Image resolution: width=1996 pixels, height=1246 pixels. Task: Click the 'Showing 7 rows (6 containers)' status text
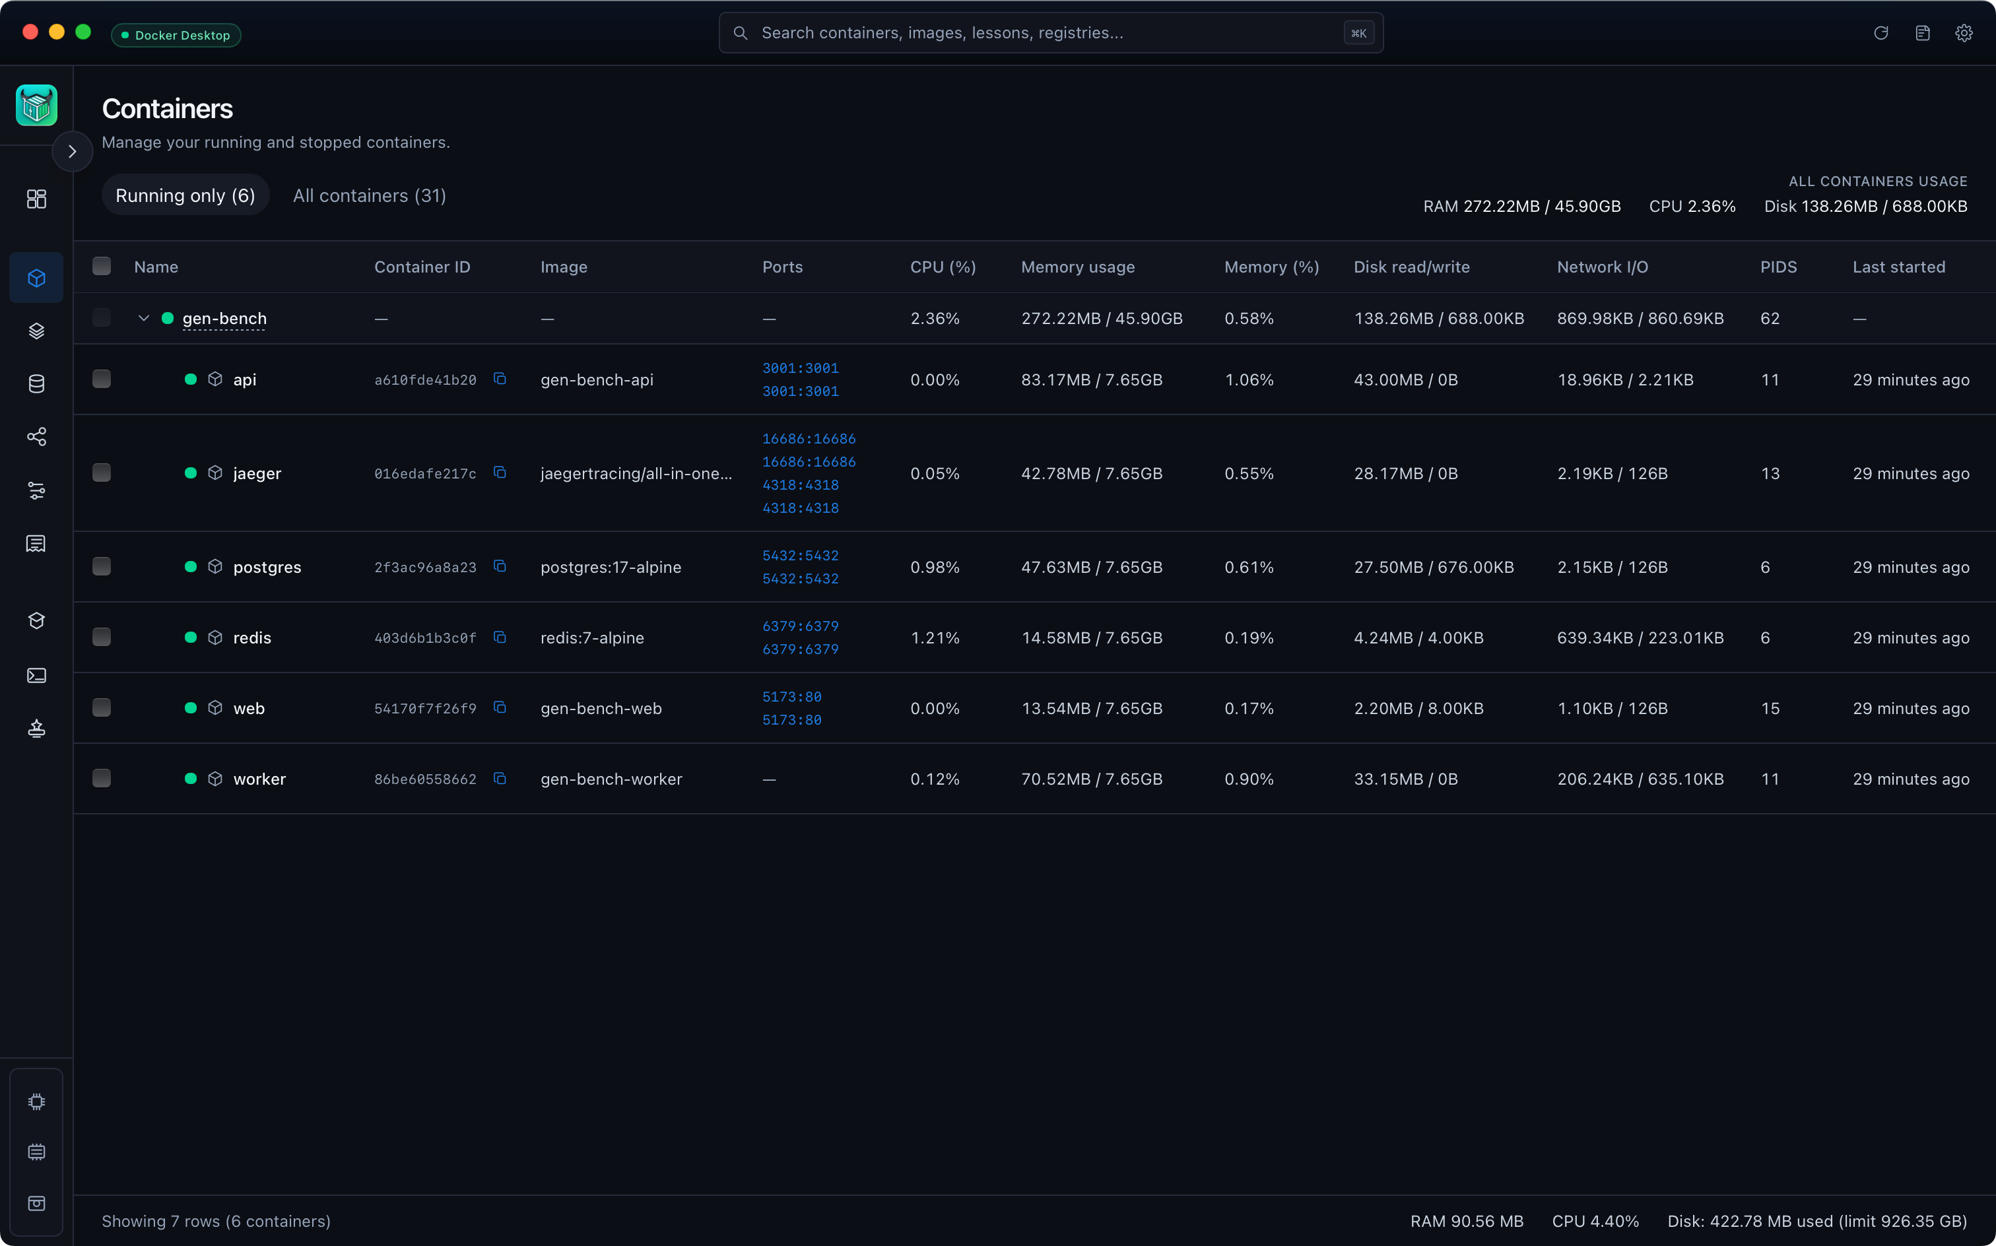tap(216, 1222)
